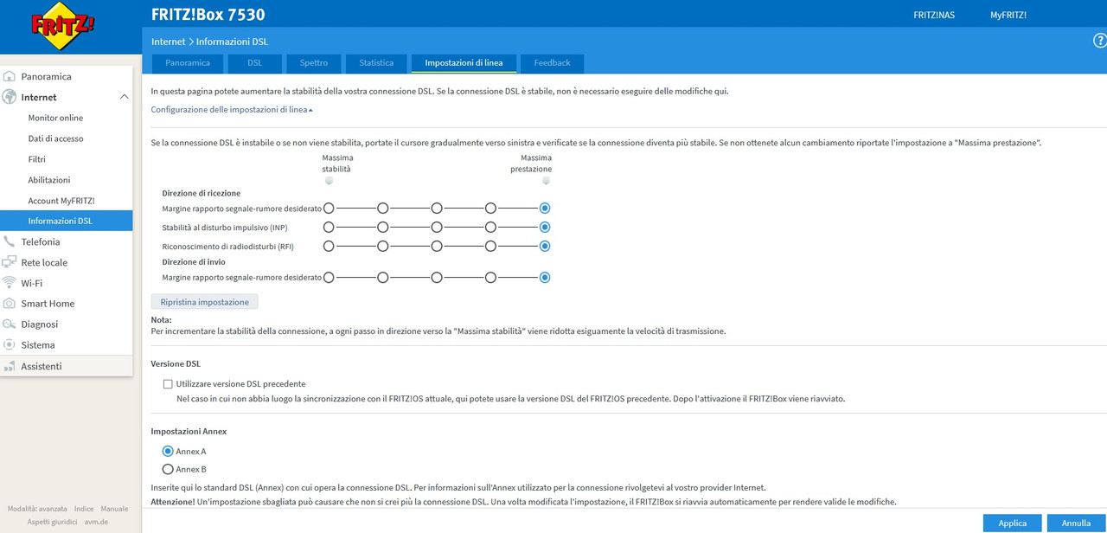Set RFI recognition to middle position
This screenshot has height=533, width=1107.
click(437, 247)
